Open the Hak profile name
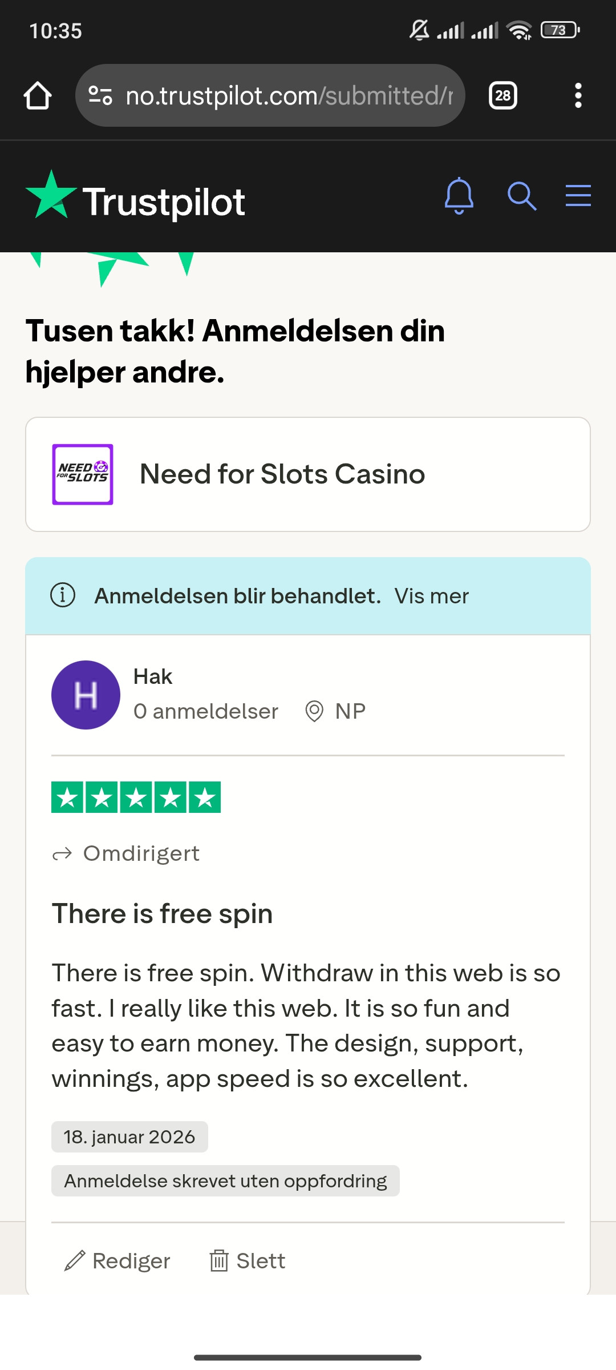The image size is (616, 1370). coord(153,676)
